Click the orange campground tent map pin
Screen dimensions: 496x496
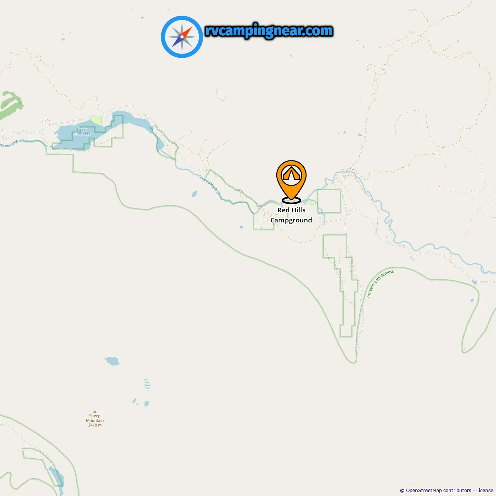click(291, 181)
